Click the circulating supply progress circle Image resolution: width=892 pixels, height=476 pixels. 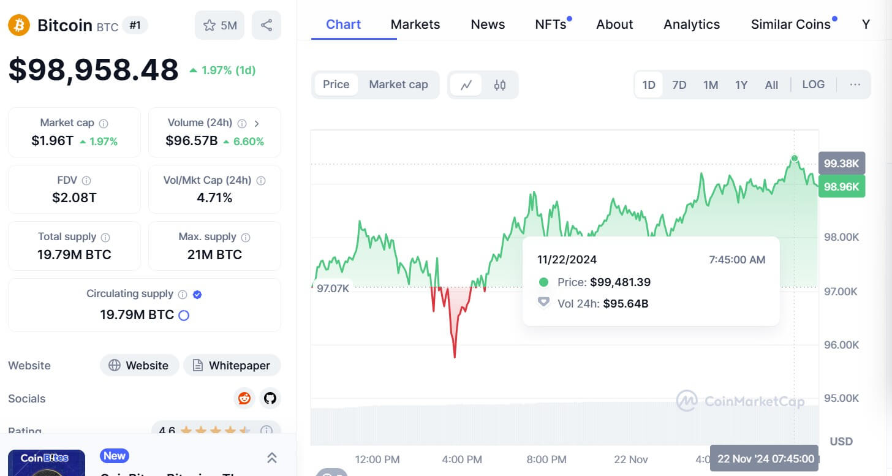183,315
